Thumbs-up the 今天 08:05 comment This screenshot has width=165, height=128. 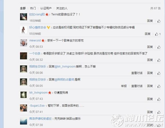pyautogui.click(x=159, y=86)
